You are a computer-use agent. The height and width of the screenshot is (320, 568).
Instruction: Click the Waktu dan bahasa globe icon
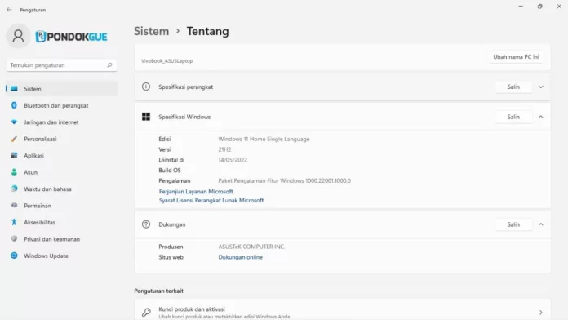pos(14,189)
